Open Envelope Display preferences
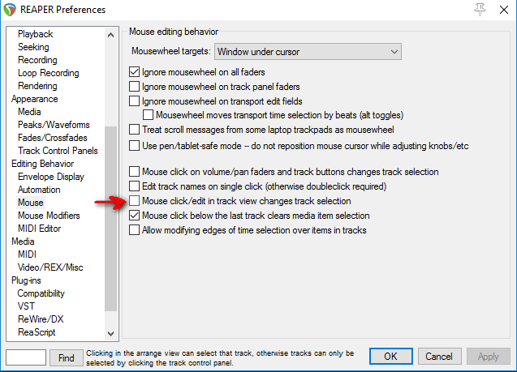Viewport: 517px width, 372px height. tap(51, 177)
